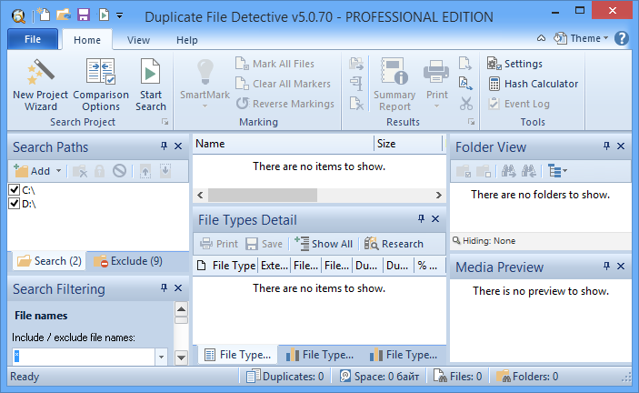
Task: Click the start search icon in quick access toolbar
Action: 104,15
